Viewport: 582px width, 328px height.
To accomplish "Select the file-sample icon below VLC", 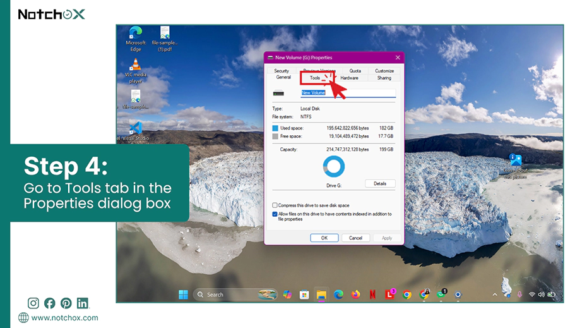I will 136,100.
